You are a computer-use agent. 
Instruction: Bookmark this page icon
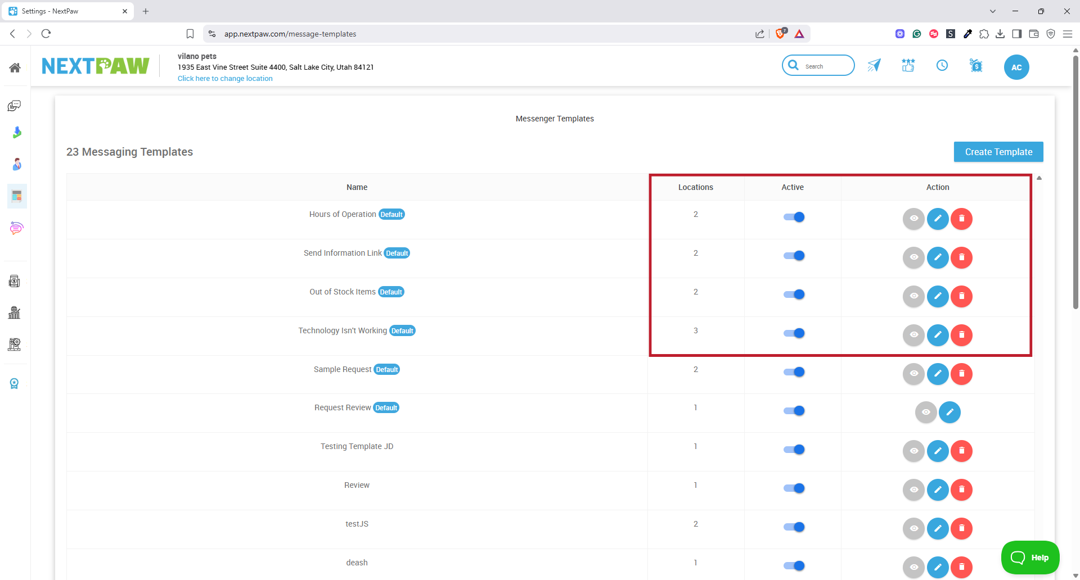pyautogui.click(x=190, y=34)
